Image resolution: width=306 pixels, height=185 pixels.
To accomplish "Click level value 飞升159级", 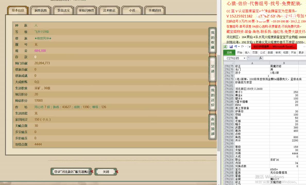I will 41,32.
